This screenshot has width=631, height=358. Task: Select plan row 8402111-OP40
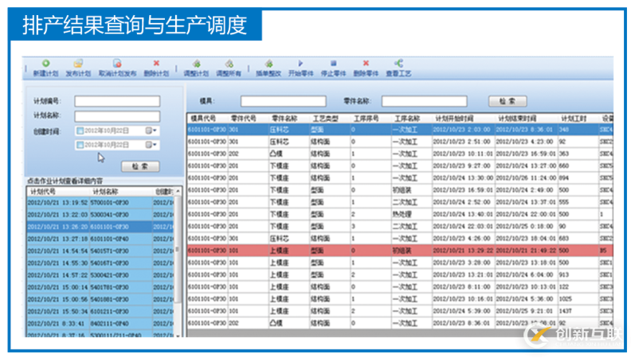point(100,323)
